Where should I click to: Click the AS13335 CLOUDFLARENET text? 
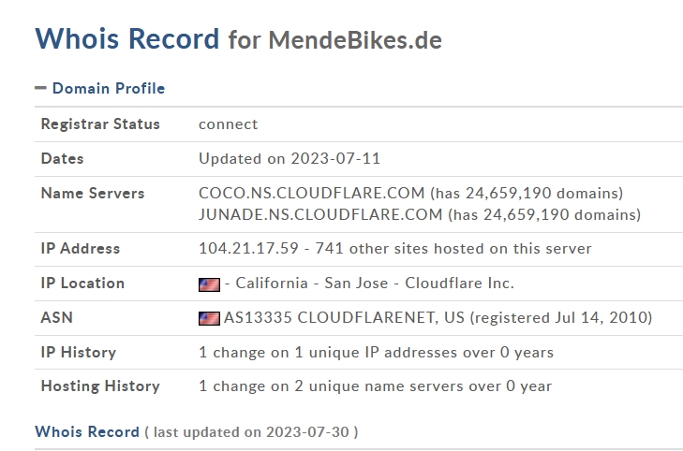[329, 318]
